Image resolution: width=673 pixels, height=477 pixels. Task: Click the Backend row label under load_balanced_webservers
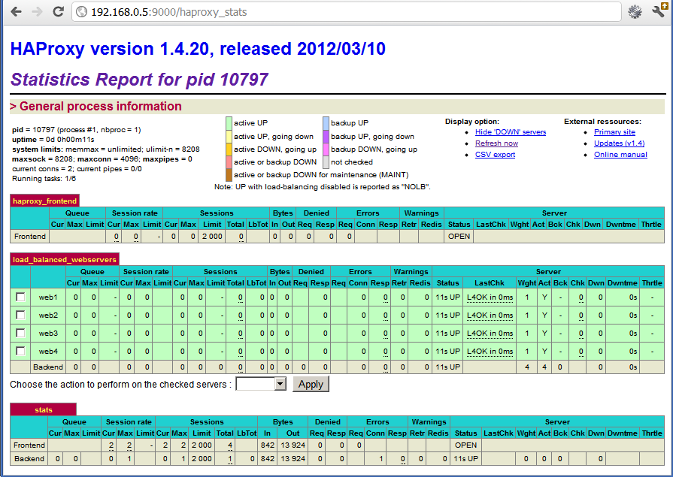pos(48,367)
